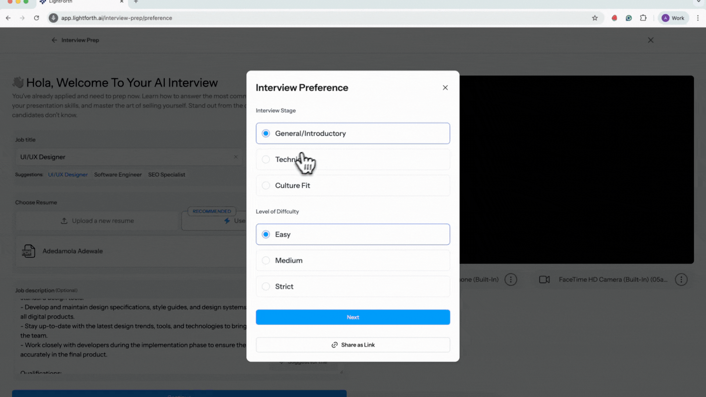Click the PDF icon next to Adedamola Adewale
Viewport: 706px width, 397px height.
click(x=29, y=251)
